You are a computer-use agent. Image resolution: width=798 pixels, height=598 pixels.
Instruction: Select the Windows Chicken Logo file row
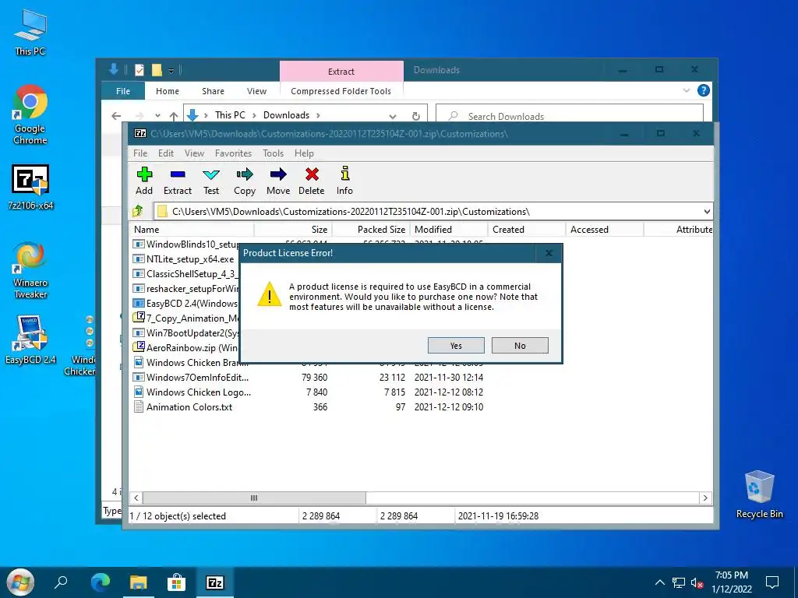(x=192, y=392)
